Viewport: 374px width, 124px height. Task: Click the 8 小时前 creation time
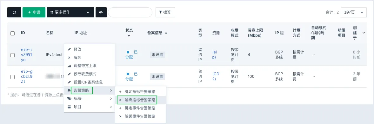357,55
